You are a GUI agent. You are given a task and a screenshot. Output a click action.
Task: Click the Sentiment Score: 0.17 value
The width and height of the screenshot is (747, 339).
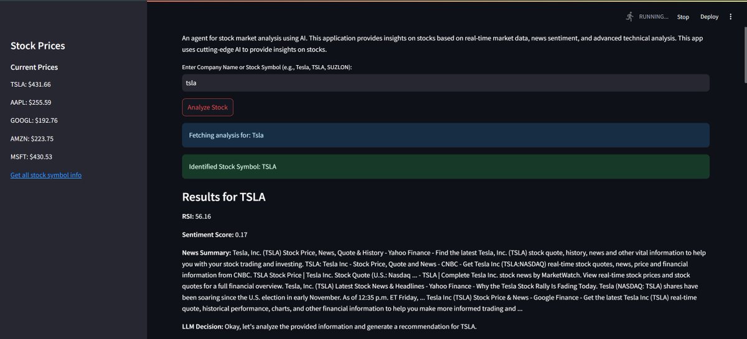point(215,235)
